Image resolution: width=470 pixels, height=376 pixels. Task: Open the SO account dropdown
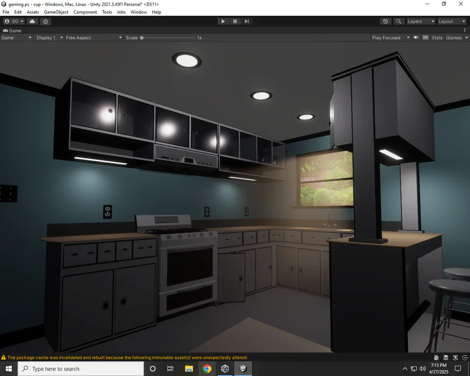click(x=14, y=21)
